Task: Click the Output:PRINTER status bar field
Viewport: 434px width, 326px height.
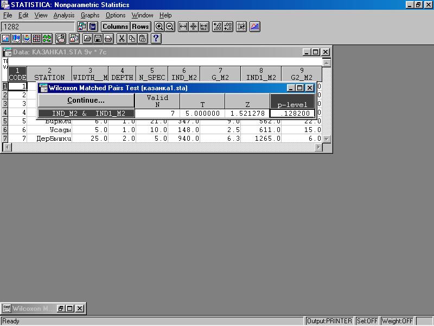Action: [329, 321]
